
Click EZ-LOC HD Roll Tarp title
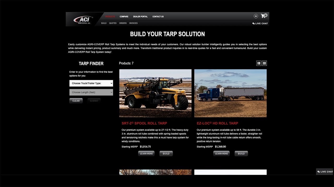coord(217,123)
